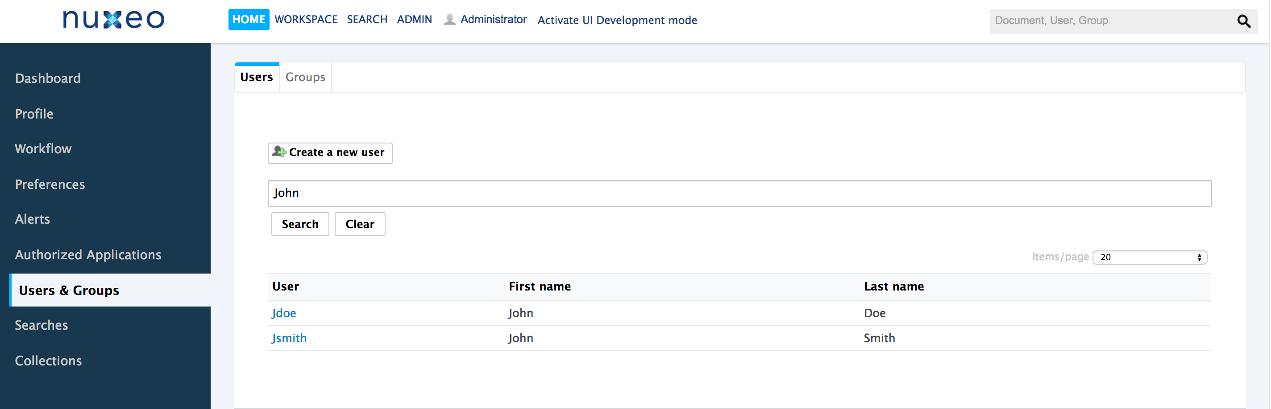Click the Administrator user avatar icon
Viewport: 1271px width, 409px height.
(x=449, y=19)
